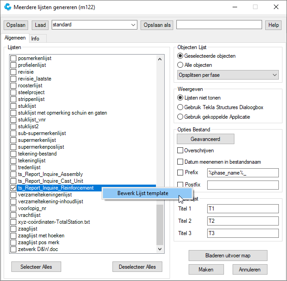The image size is (287, 281).
Task: Click Selecteer Alles button
Action: [36, 267]
